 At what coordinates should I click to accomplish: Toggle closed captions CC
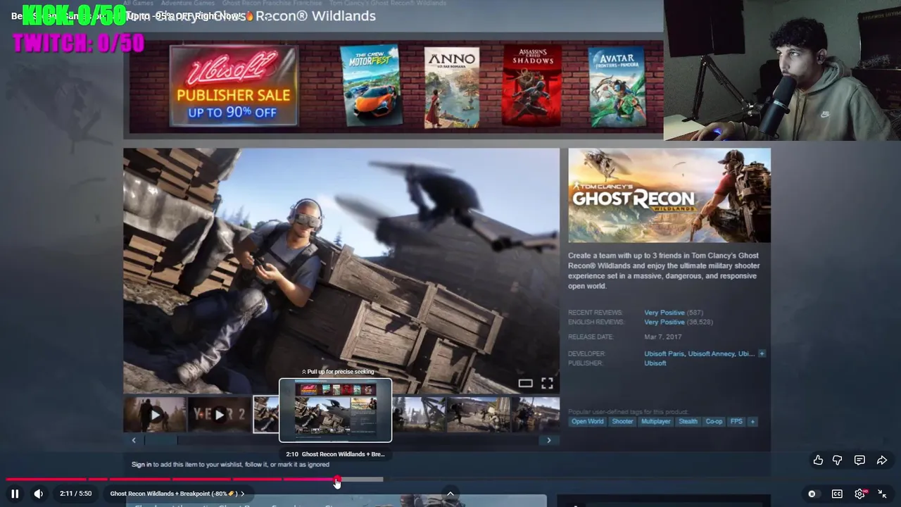[x=837, y=494]
